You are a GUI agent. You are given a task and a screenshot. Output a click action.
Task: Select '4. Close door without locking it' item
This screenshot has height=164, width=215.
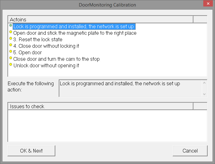click(46, 46)
